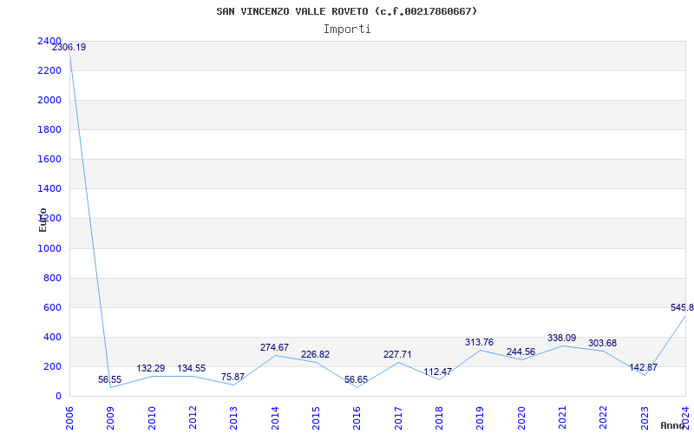Click the 2010 x-axis year label
This screenshot has width=694, height=434.
pyautogui.click(x=151, y=418)
